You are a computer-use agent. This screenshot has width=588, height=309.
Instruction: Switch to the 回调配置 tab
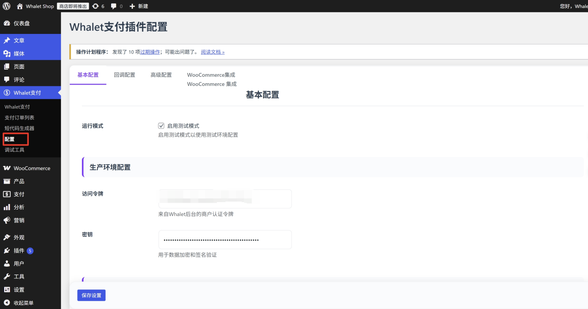pos(125,74)
